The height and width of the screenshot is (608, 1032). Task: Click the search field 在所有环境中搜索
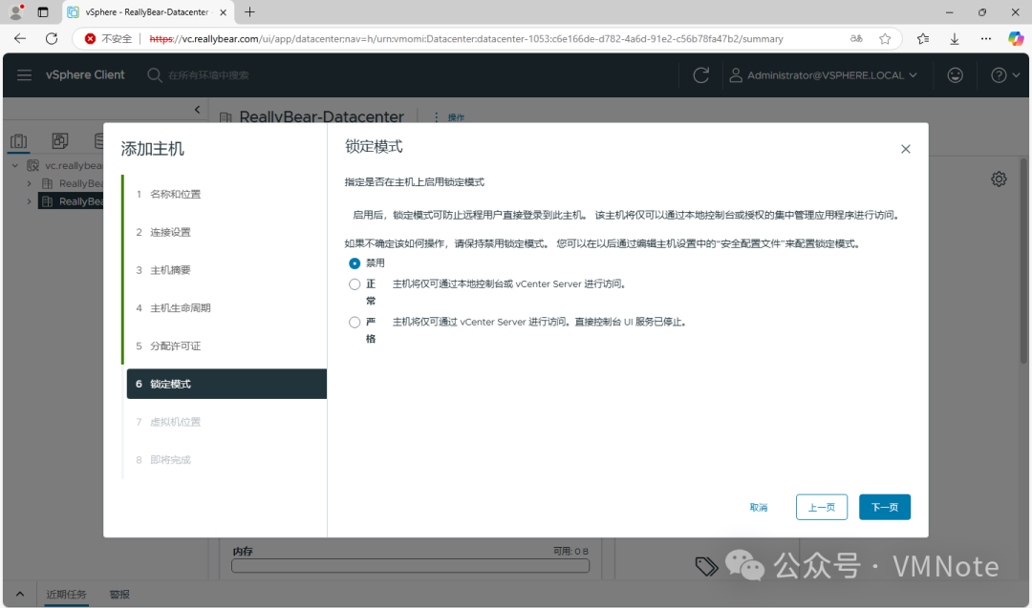208,75
